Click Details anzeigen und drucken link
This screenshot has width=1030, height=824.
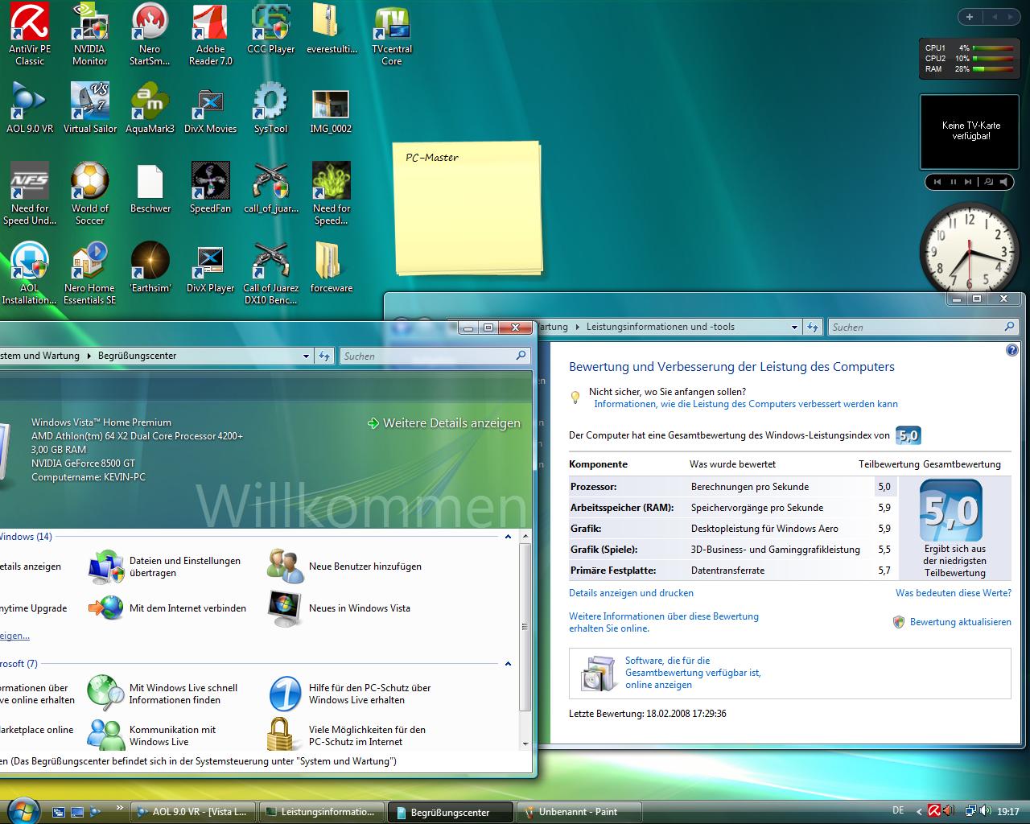click(631, 593)
